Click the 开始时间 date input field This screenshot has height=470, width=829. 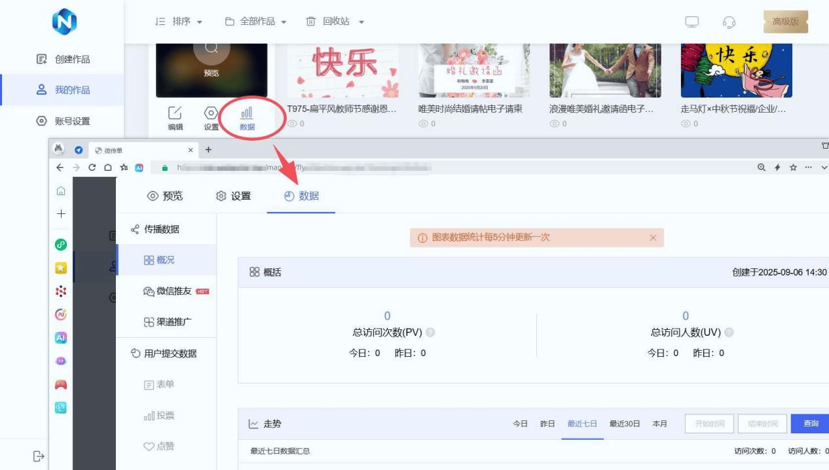(x=710, y=424)
